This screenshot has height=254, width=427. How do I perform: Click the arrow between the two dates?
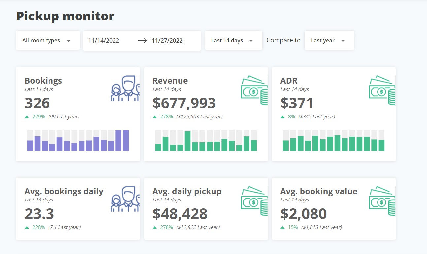click(x=142, y=40)
